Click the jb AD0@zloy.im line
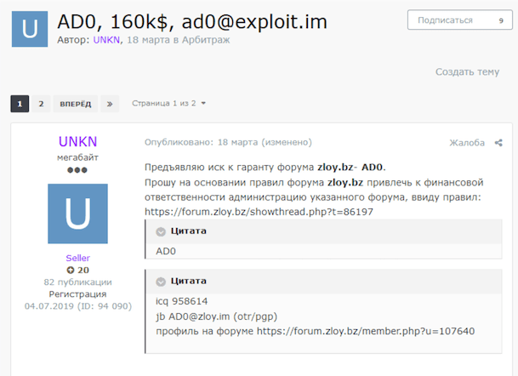 [216, 316]
